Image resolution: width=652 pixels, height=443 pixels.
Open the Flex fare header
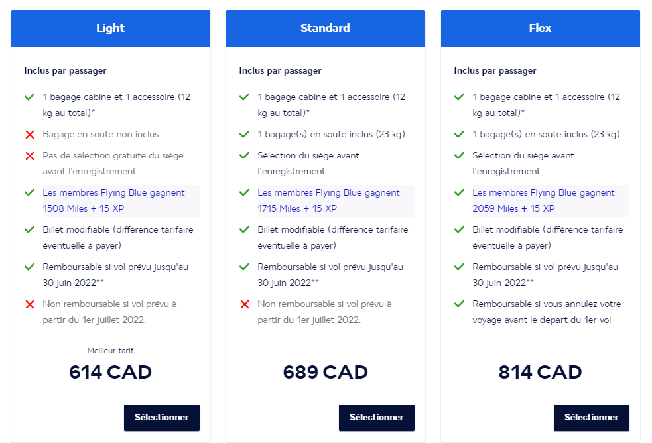point(540,28)
